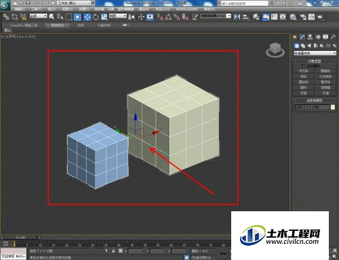Viewport: 339px width, 260px height.
Task: Click the object color swatch beside name field
Action: (333, 107)
